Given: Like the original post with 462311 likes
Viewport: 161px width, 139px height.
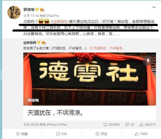Looking at the screenshot, I should coord(148,125).
